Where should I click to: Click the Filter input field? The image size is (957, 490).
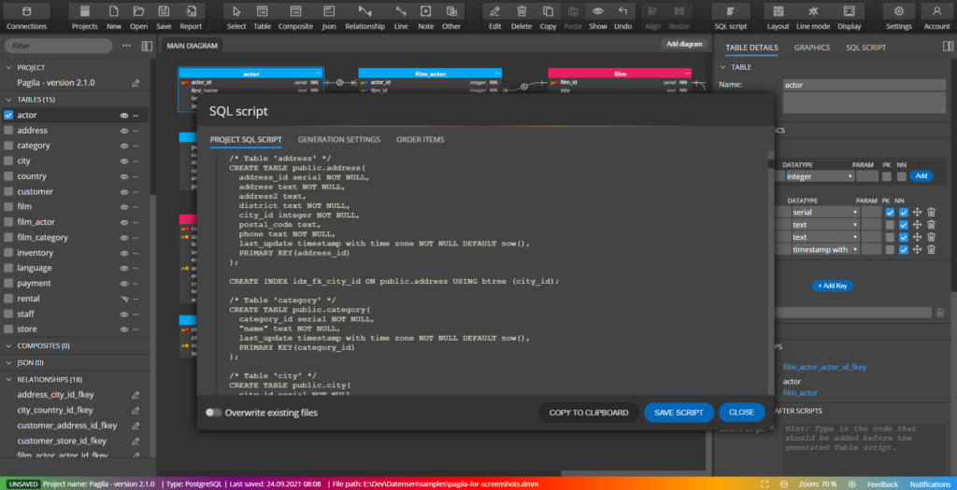point(59,46)
